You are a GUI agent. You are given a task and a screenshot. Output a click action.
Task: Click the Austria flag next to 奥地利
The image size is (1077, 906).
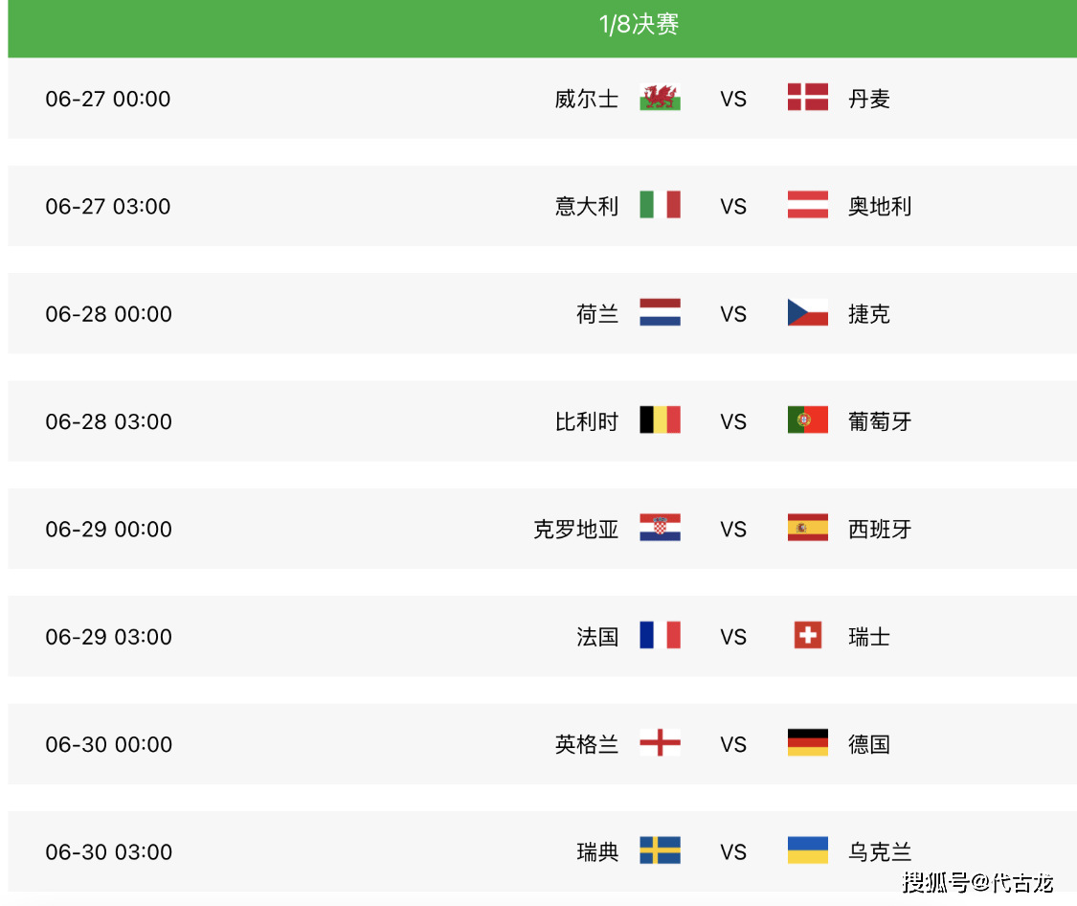808,205
